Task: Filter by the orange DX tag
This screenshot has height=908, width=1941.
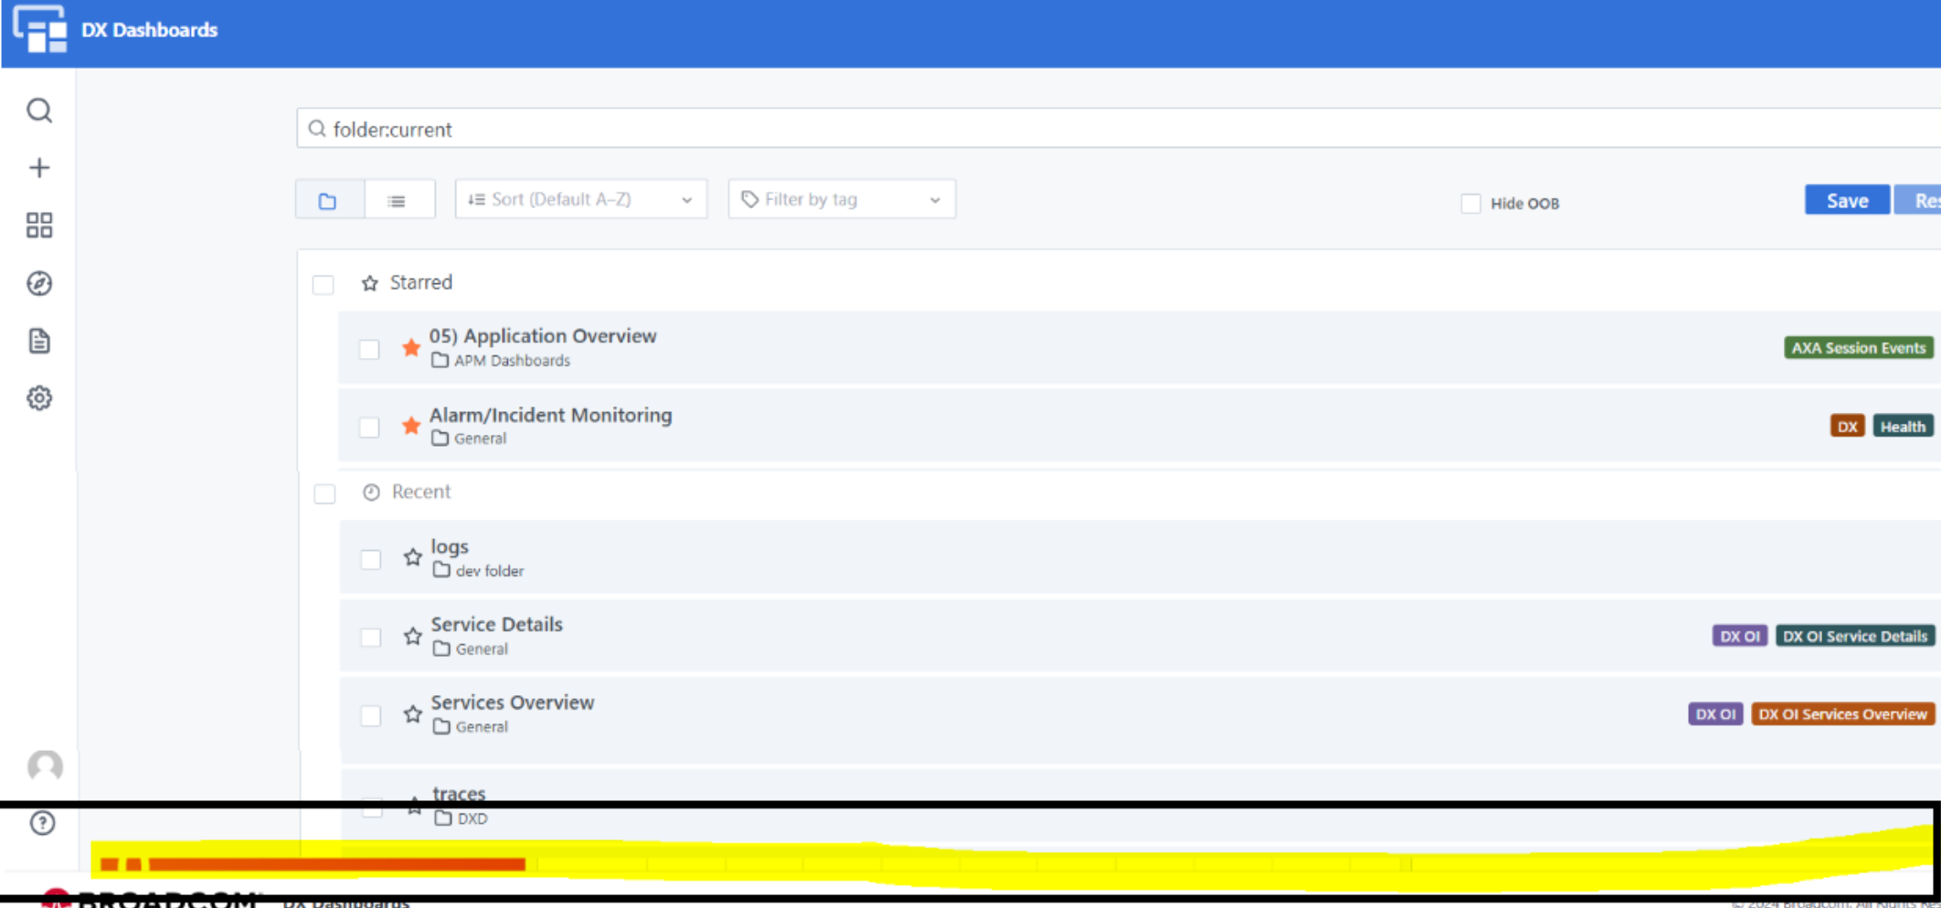Action: [1847, 426]
